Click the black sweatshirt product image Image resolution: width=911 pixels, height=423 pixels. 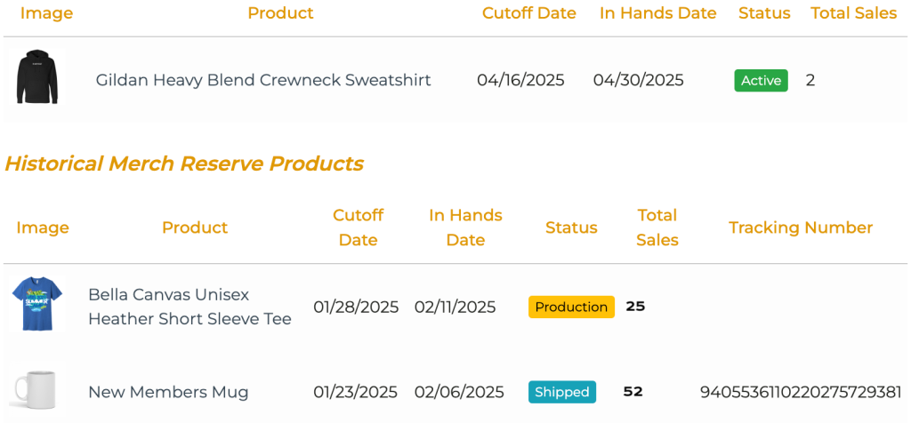(36, 78)
